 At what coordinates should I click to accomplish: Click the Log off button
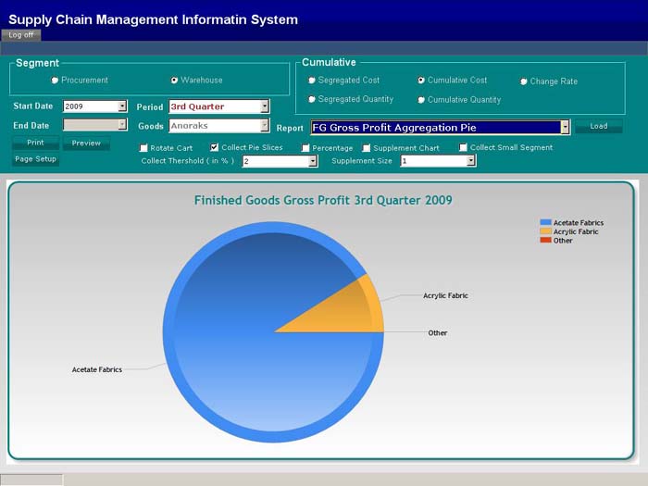20,35
